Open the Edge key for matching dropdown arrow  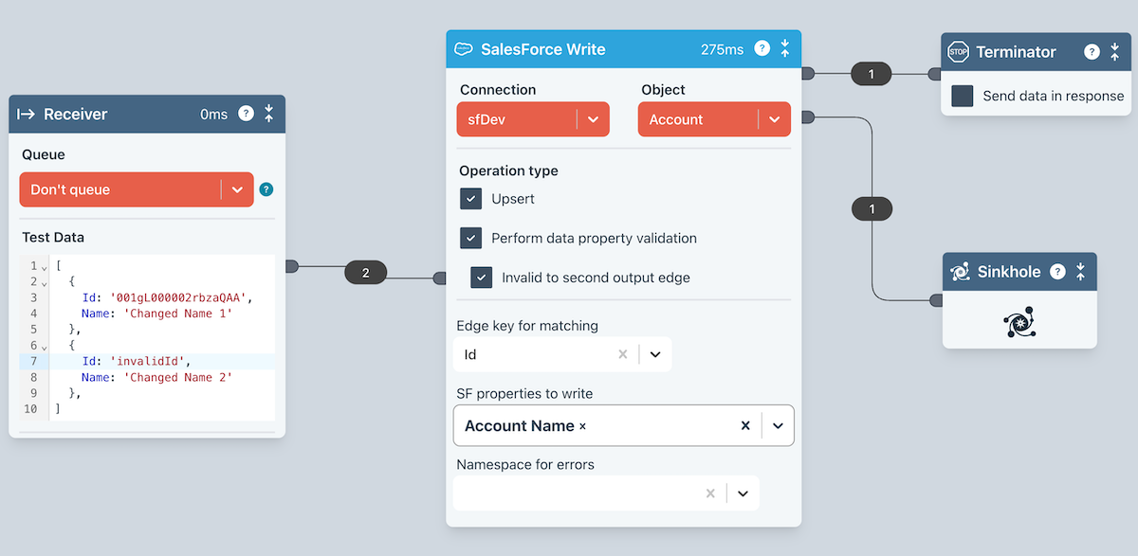coord(655,354)
